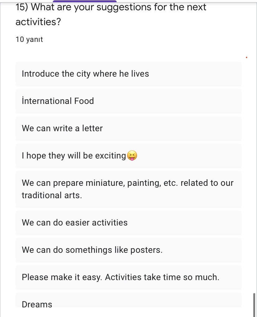Click the "I hope they will be exciting" text

(74, 156)
